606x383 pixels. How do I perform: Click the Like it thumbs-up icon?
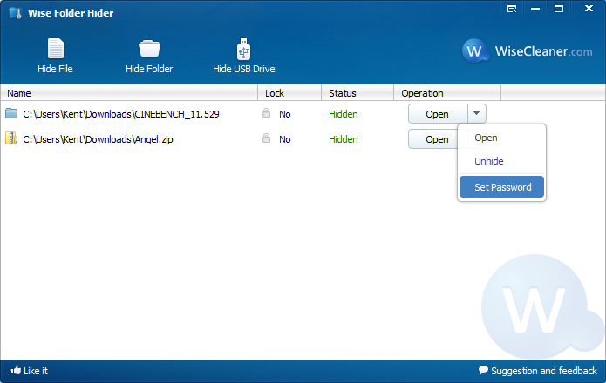coord(16,370)
